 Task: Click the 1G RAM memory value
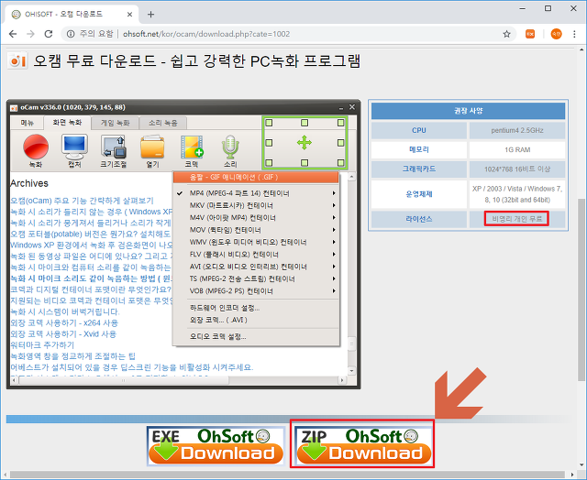pyautogui.click(x=517, y=150)
